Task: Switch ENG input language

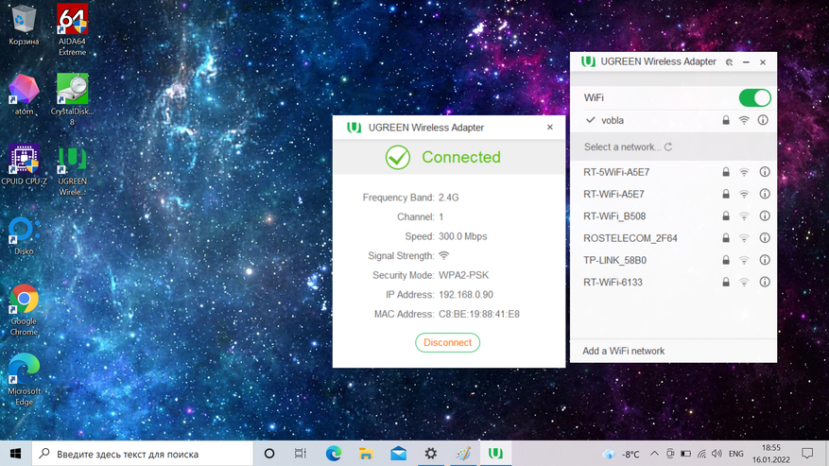Action: (736, 454)
